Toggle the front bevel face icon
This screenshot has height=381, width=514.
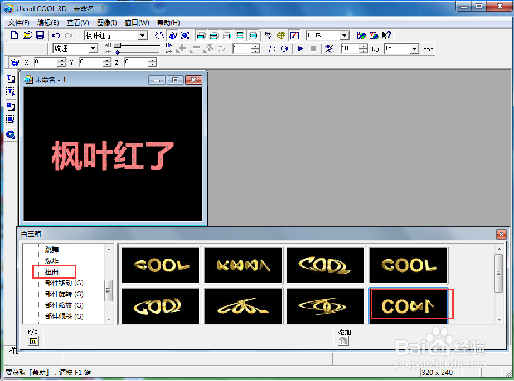(214, 36)
